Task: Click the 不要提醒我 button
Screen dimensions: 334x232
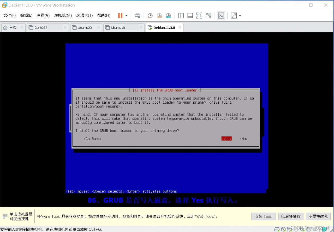Action: (318, 216)
